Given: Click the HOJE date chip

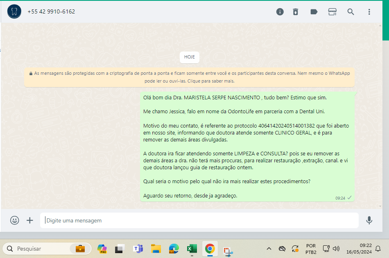Looking at the screenshot, I should 190,57.
